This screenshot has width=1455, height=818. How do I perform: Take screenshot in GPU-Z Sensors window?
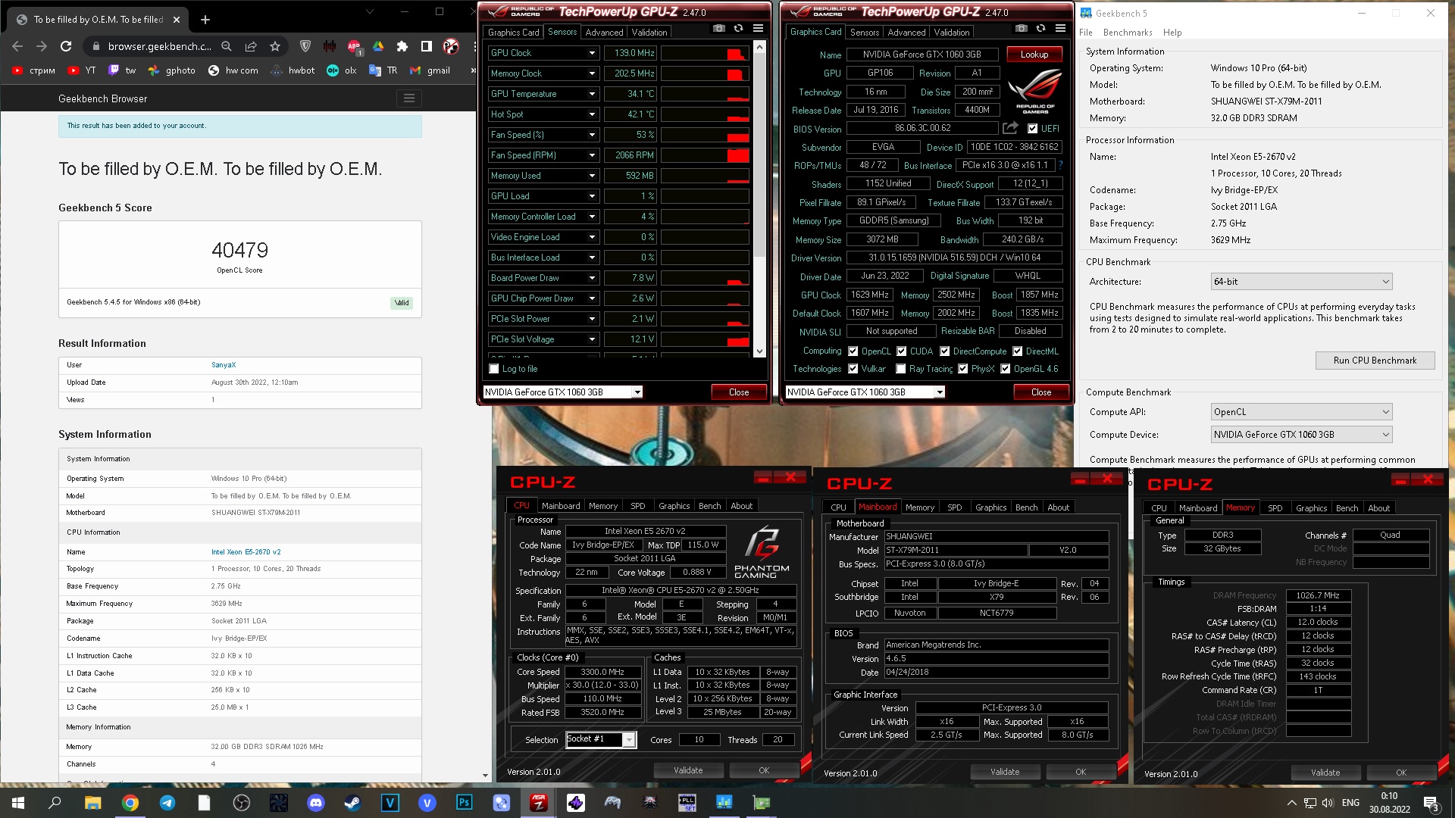719,29
